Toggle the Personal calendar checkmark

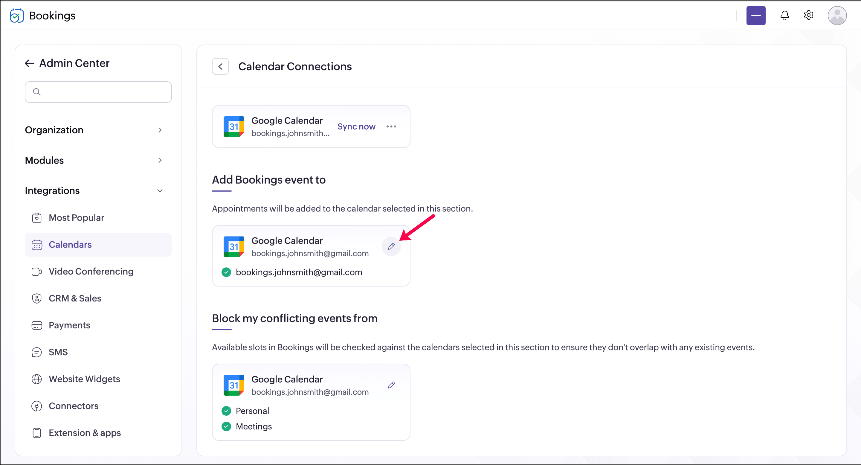(x=226, y=411)
